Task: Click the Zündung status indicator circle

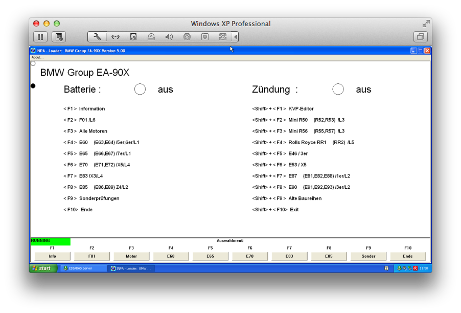Action: coord(338,89)
